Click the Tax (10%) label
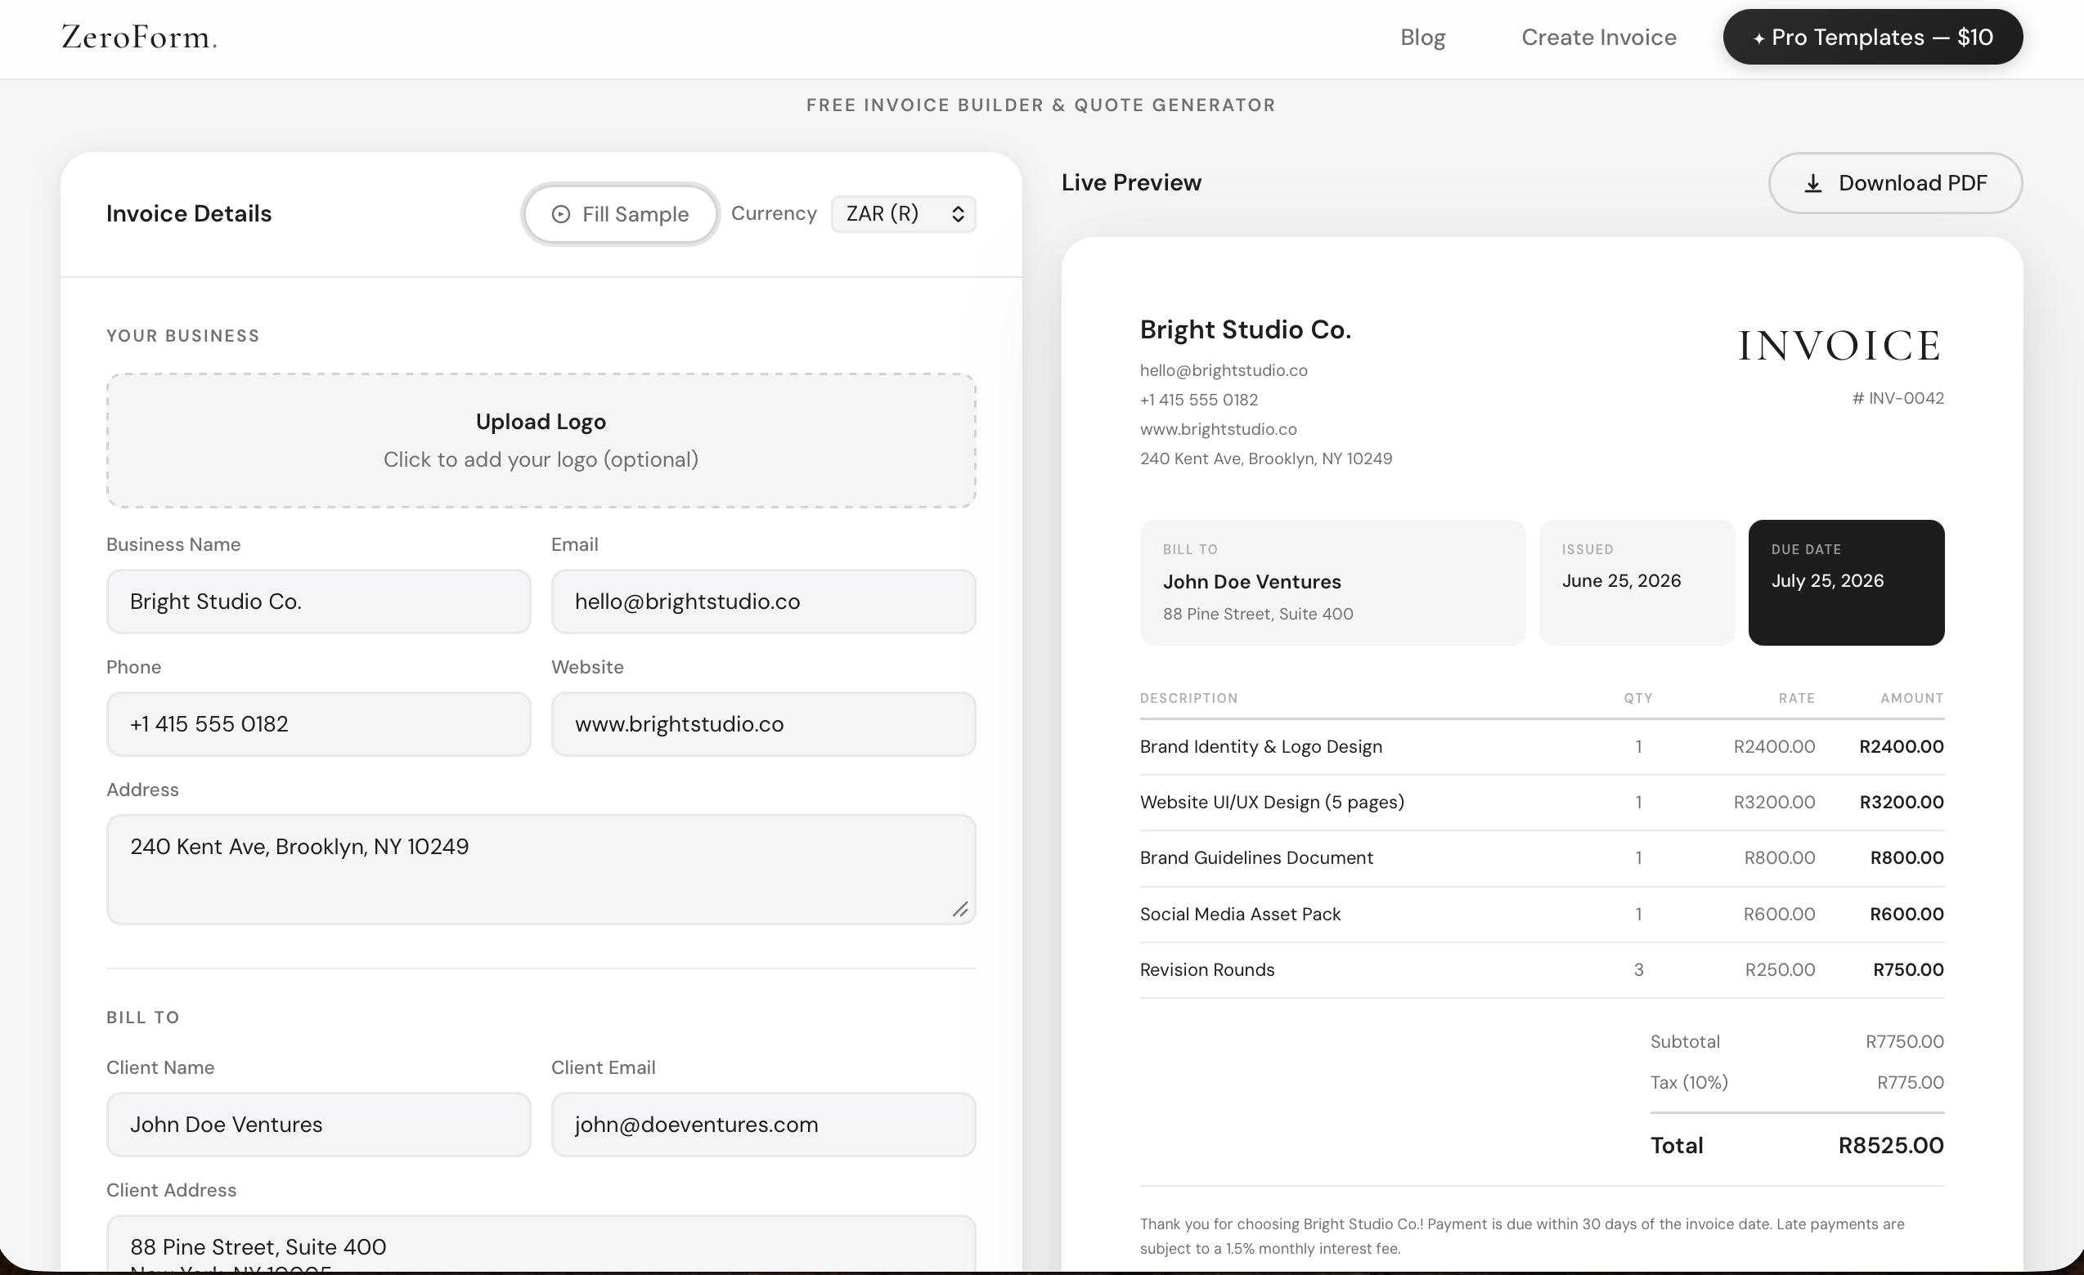This screenshot has height=1275, width=2084. coord(1688,1082)
